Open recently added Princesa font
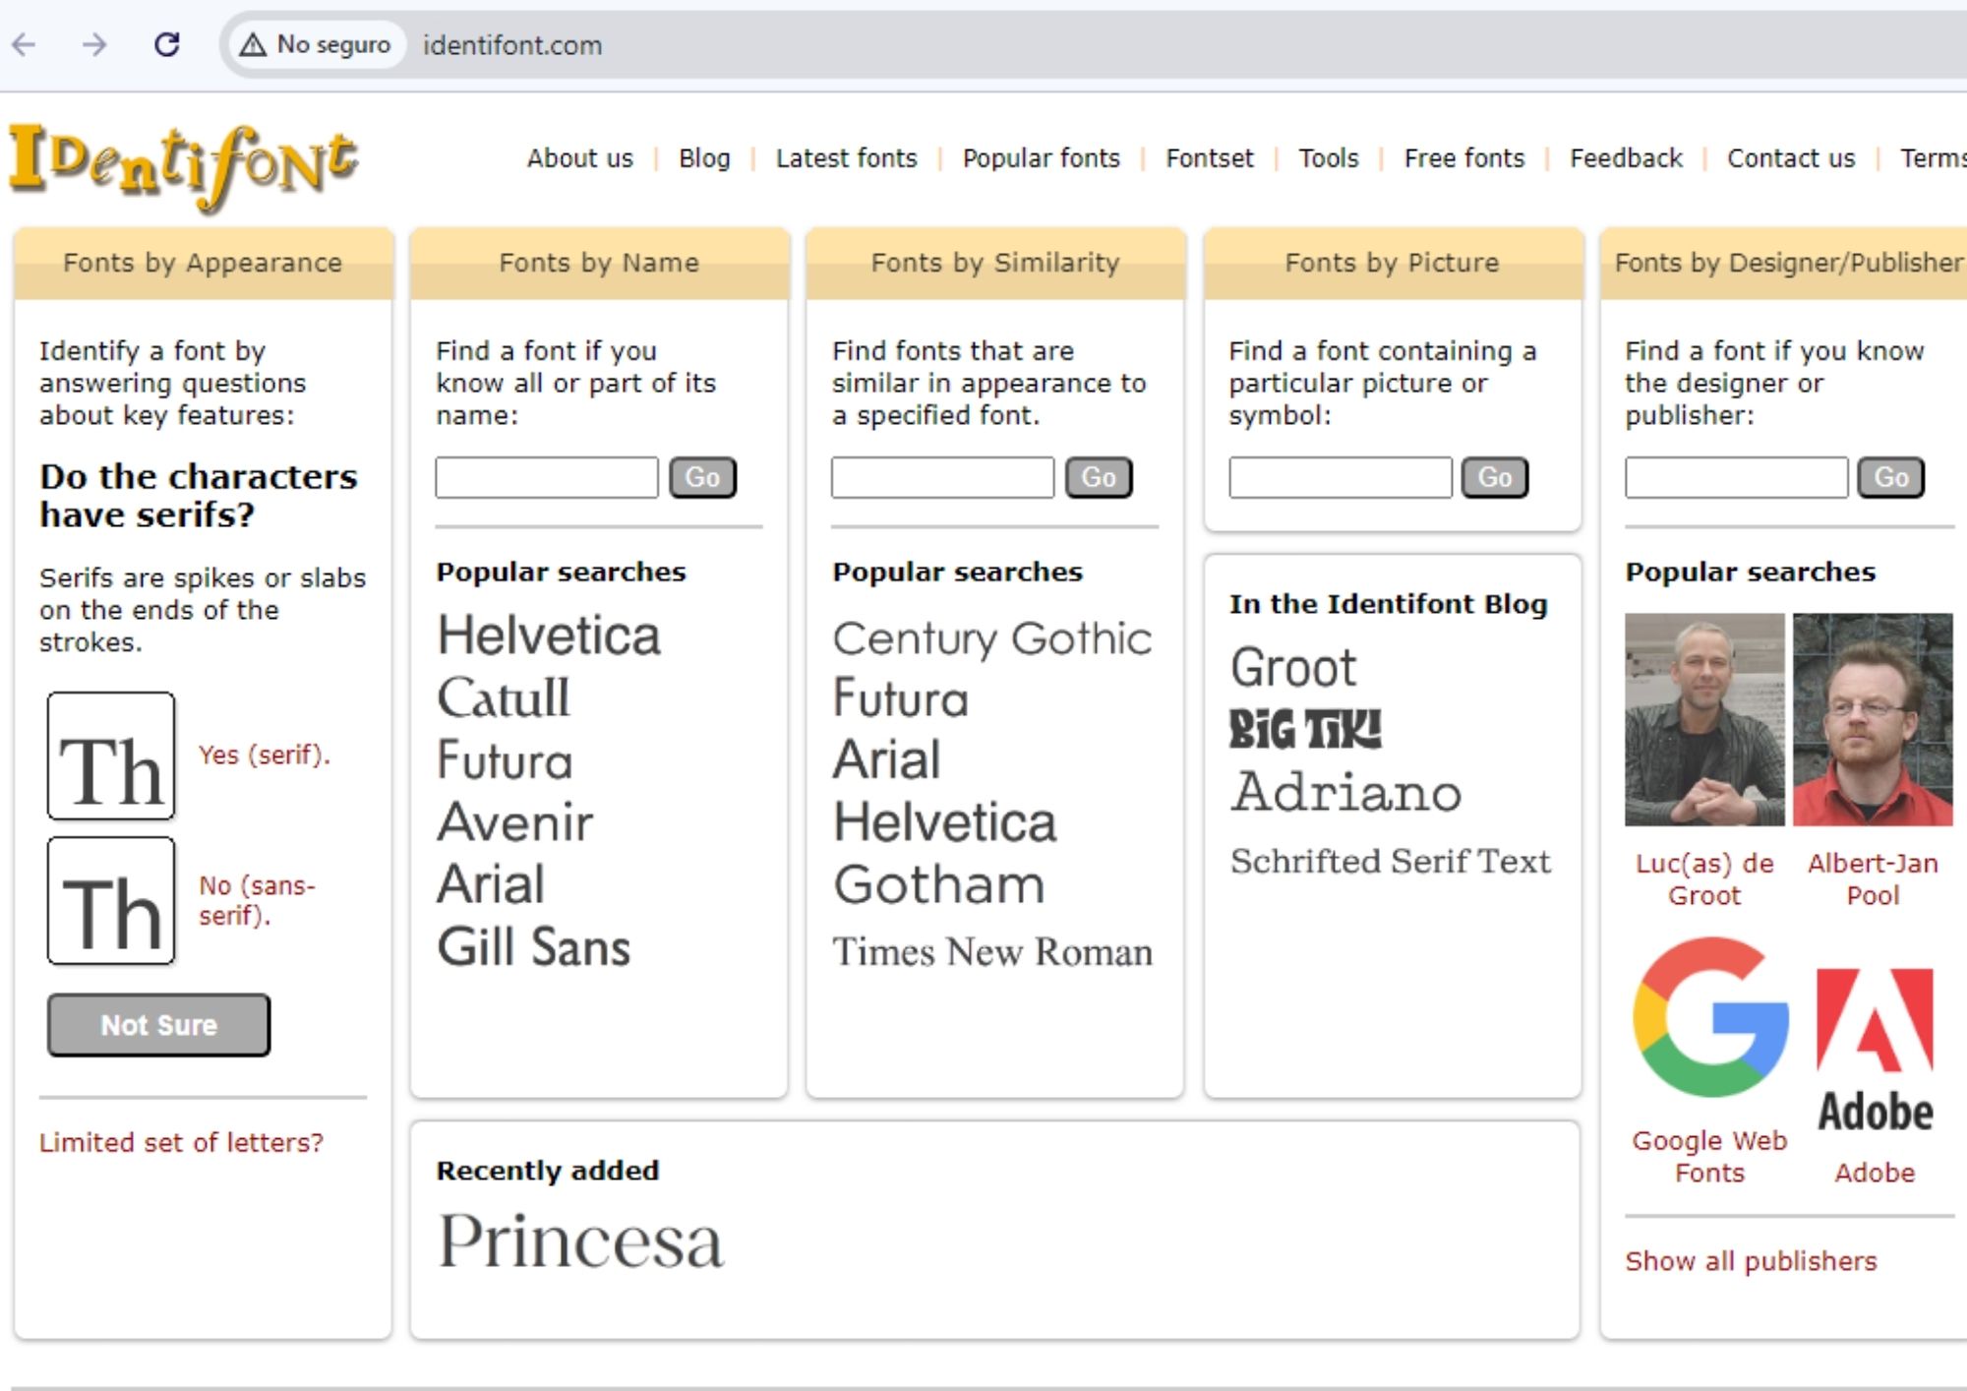The height and width of the screenshot is (1391, 1967). [x=580, y=1241]
